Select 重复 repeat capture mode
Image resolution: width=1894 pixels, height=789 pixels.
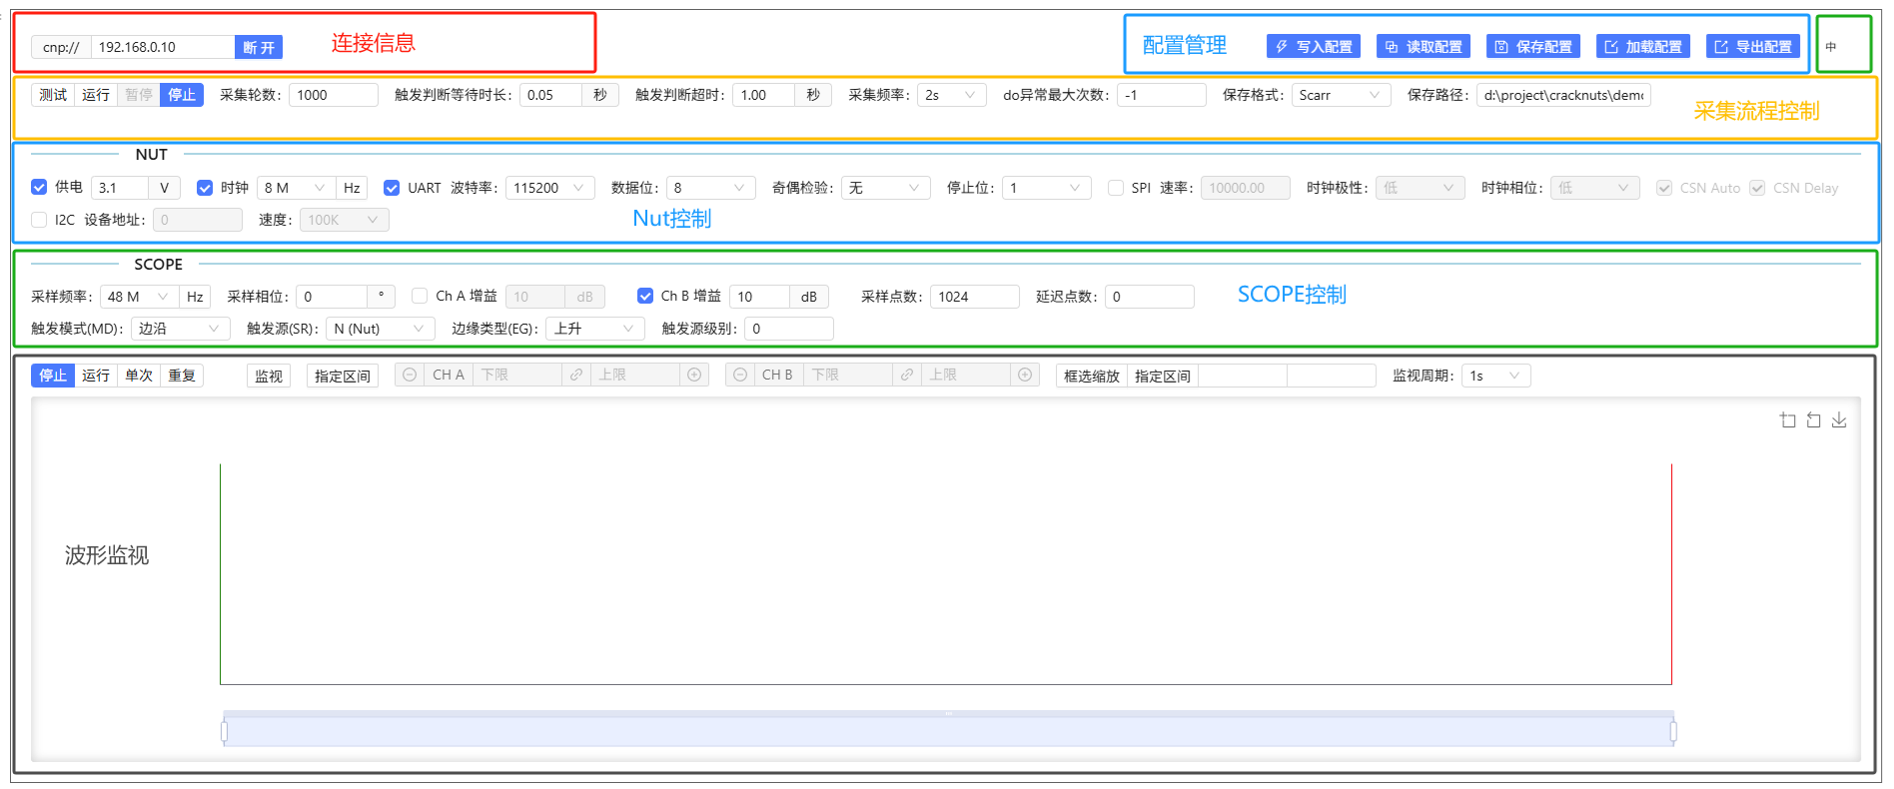pos(182,376)
